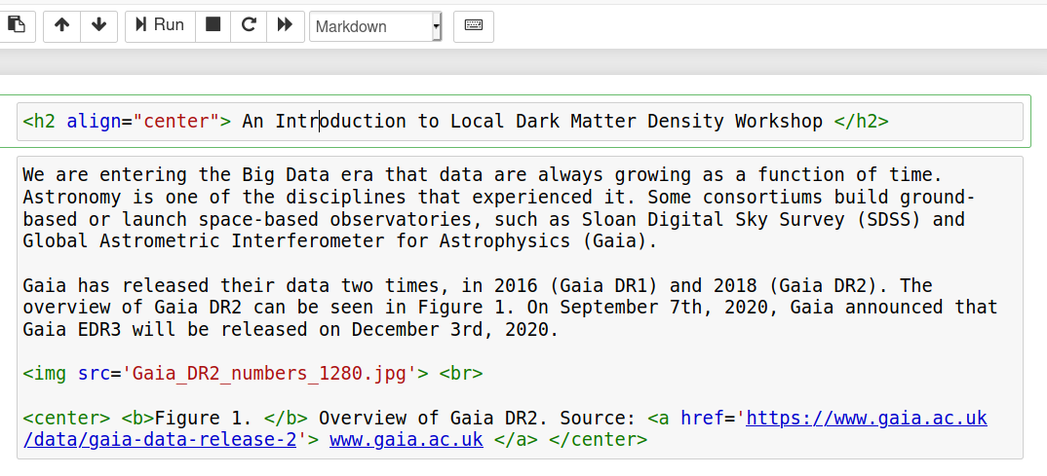Click into the h2 heading cell
The image size is (1047, 476).
520,122
